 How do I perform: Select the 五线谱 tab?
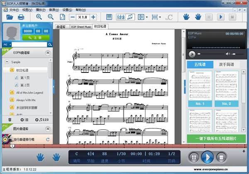click(200, 65)
